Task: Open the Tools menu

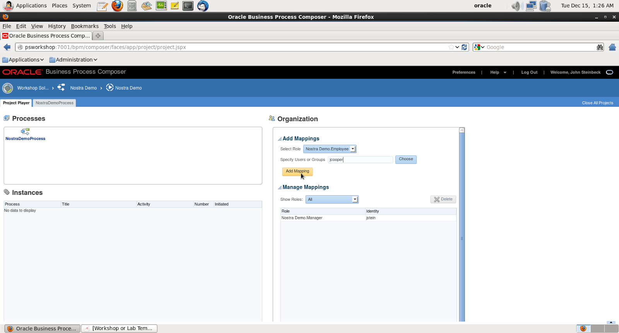Action: pyautogui.click(x=110, y=26)
